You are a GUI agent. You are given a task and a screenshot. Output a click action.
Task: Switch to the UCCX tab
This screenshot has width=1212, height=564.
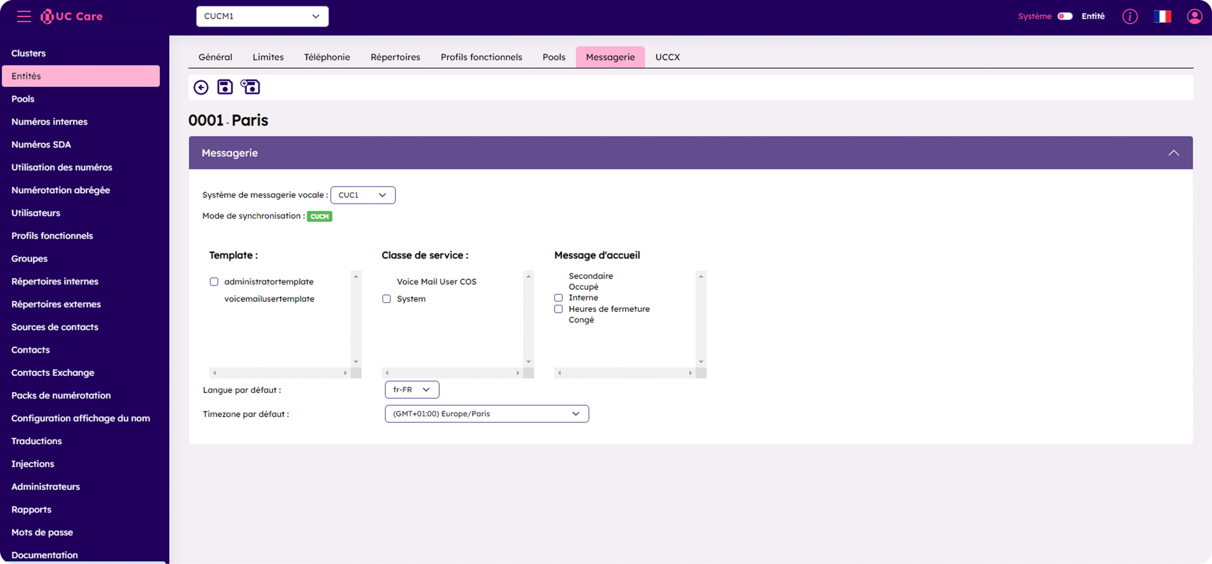click(x=667, y=57)
